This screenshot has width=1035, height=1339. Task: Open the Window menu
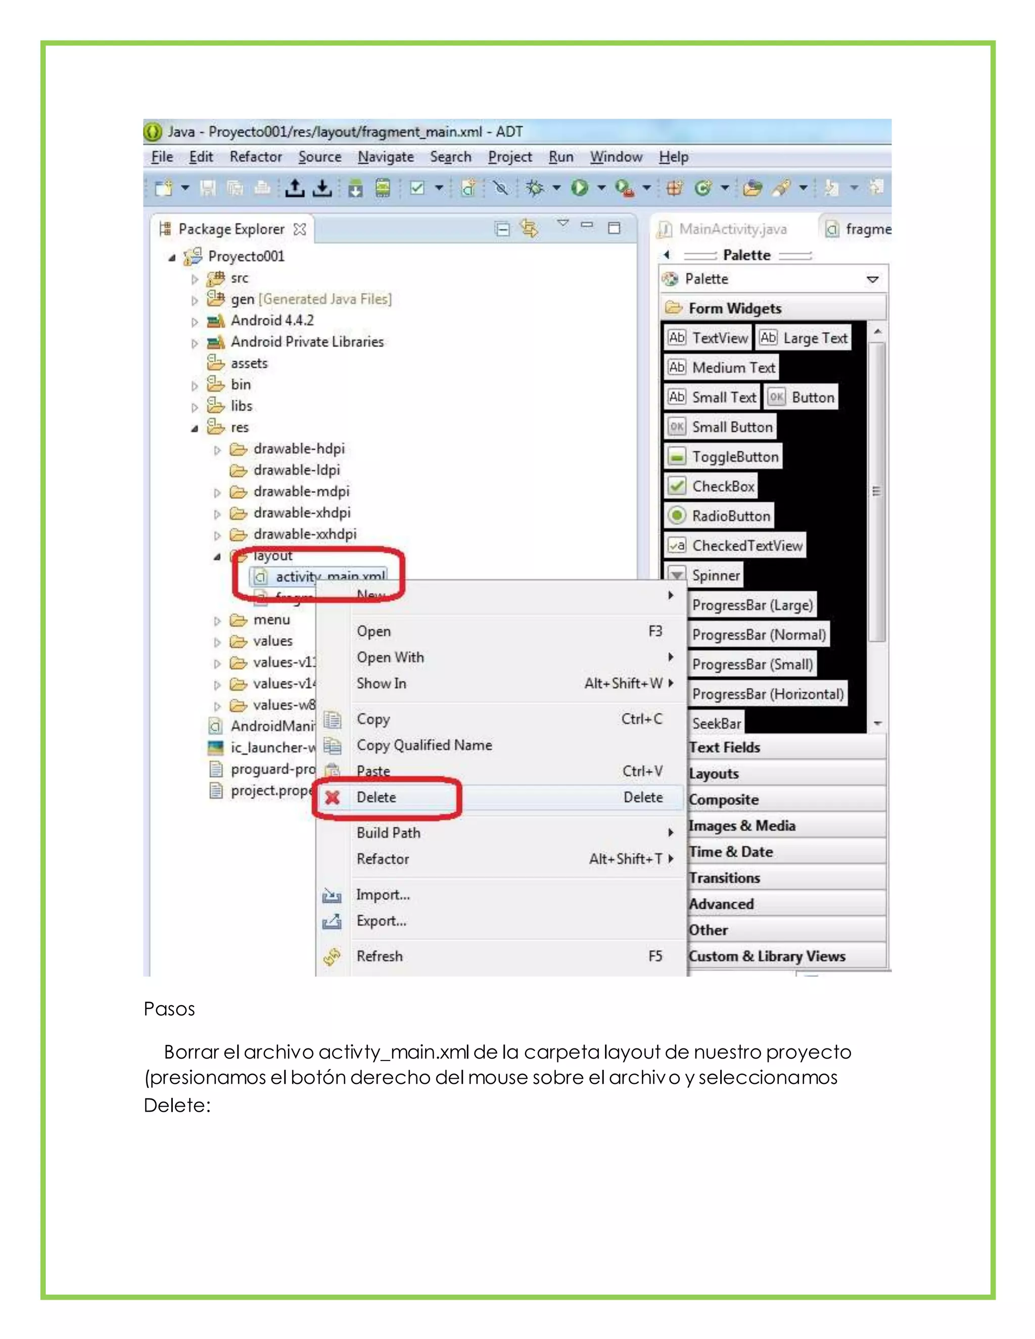(x=616, y=157)
